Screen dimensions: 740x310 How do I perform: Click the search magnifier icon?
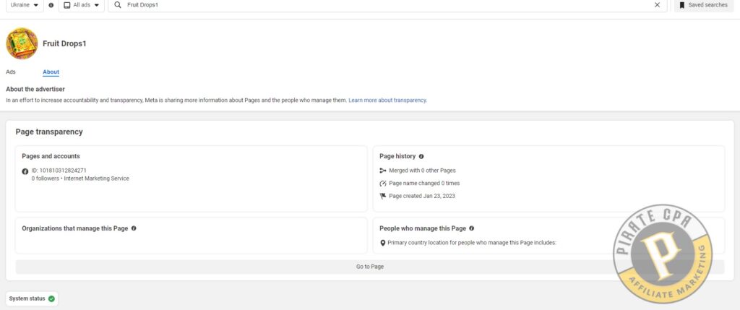[x=118, y=5]
